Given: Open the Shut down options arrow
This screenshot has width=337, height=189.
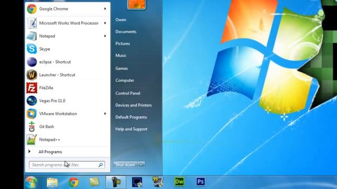Looking at the screenshot, I should coord(141,165).
